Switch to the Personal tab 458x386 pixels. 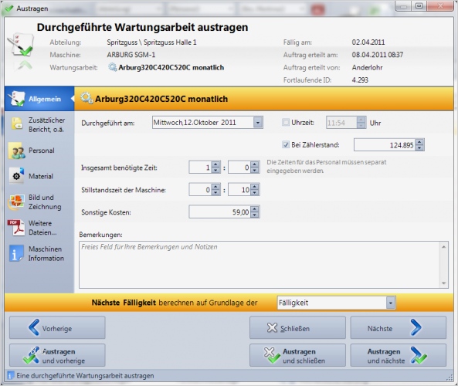(x=39, y=151)
